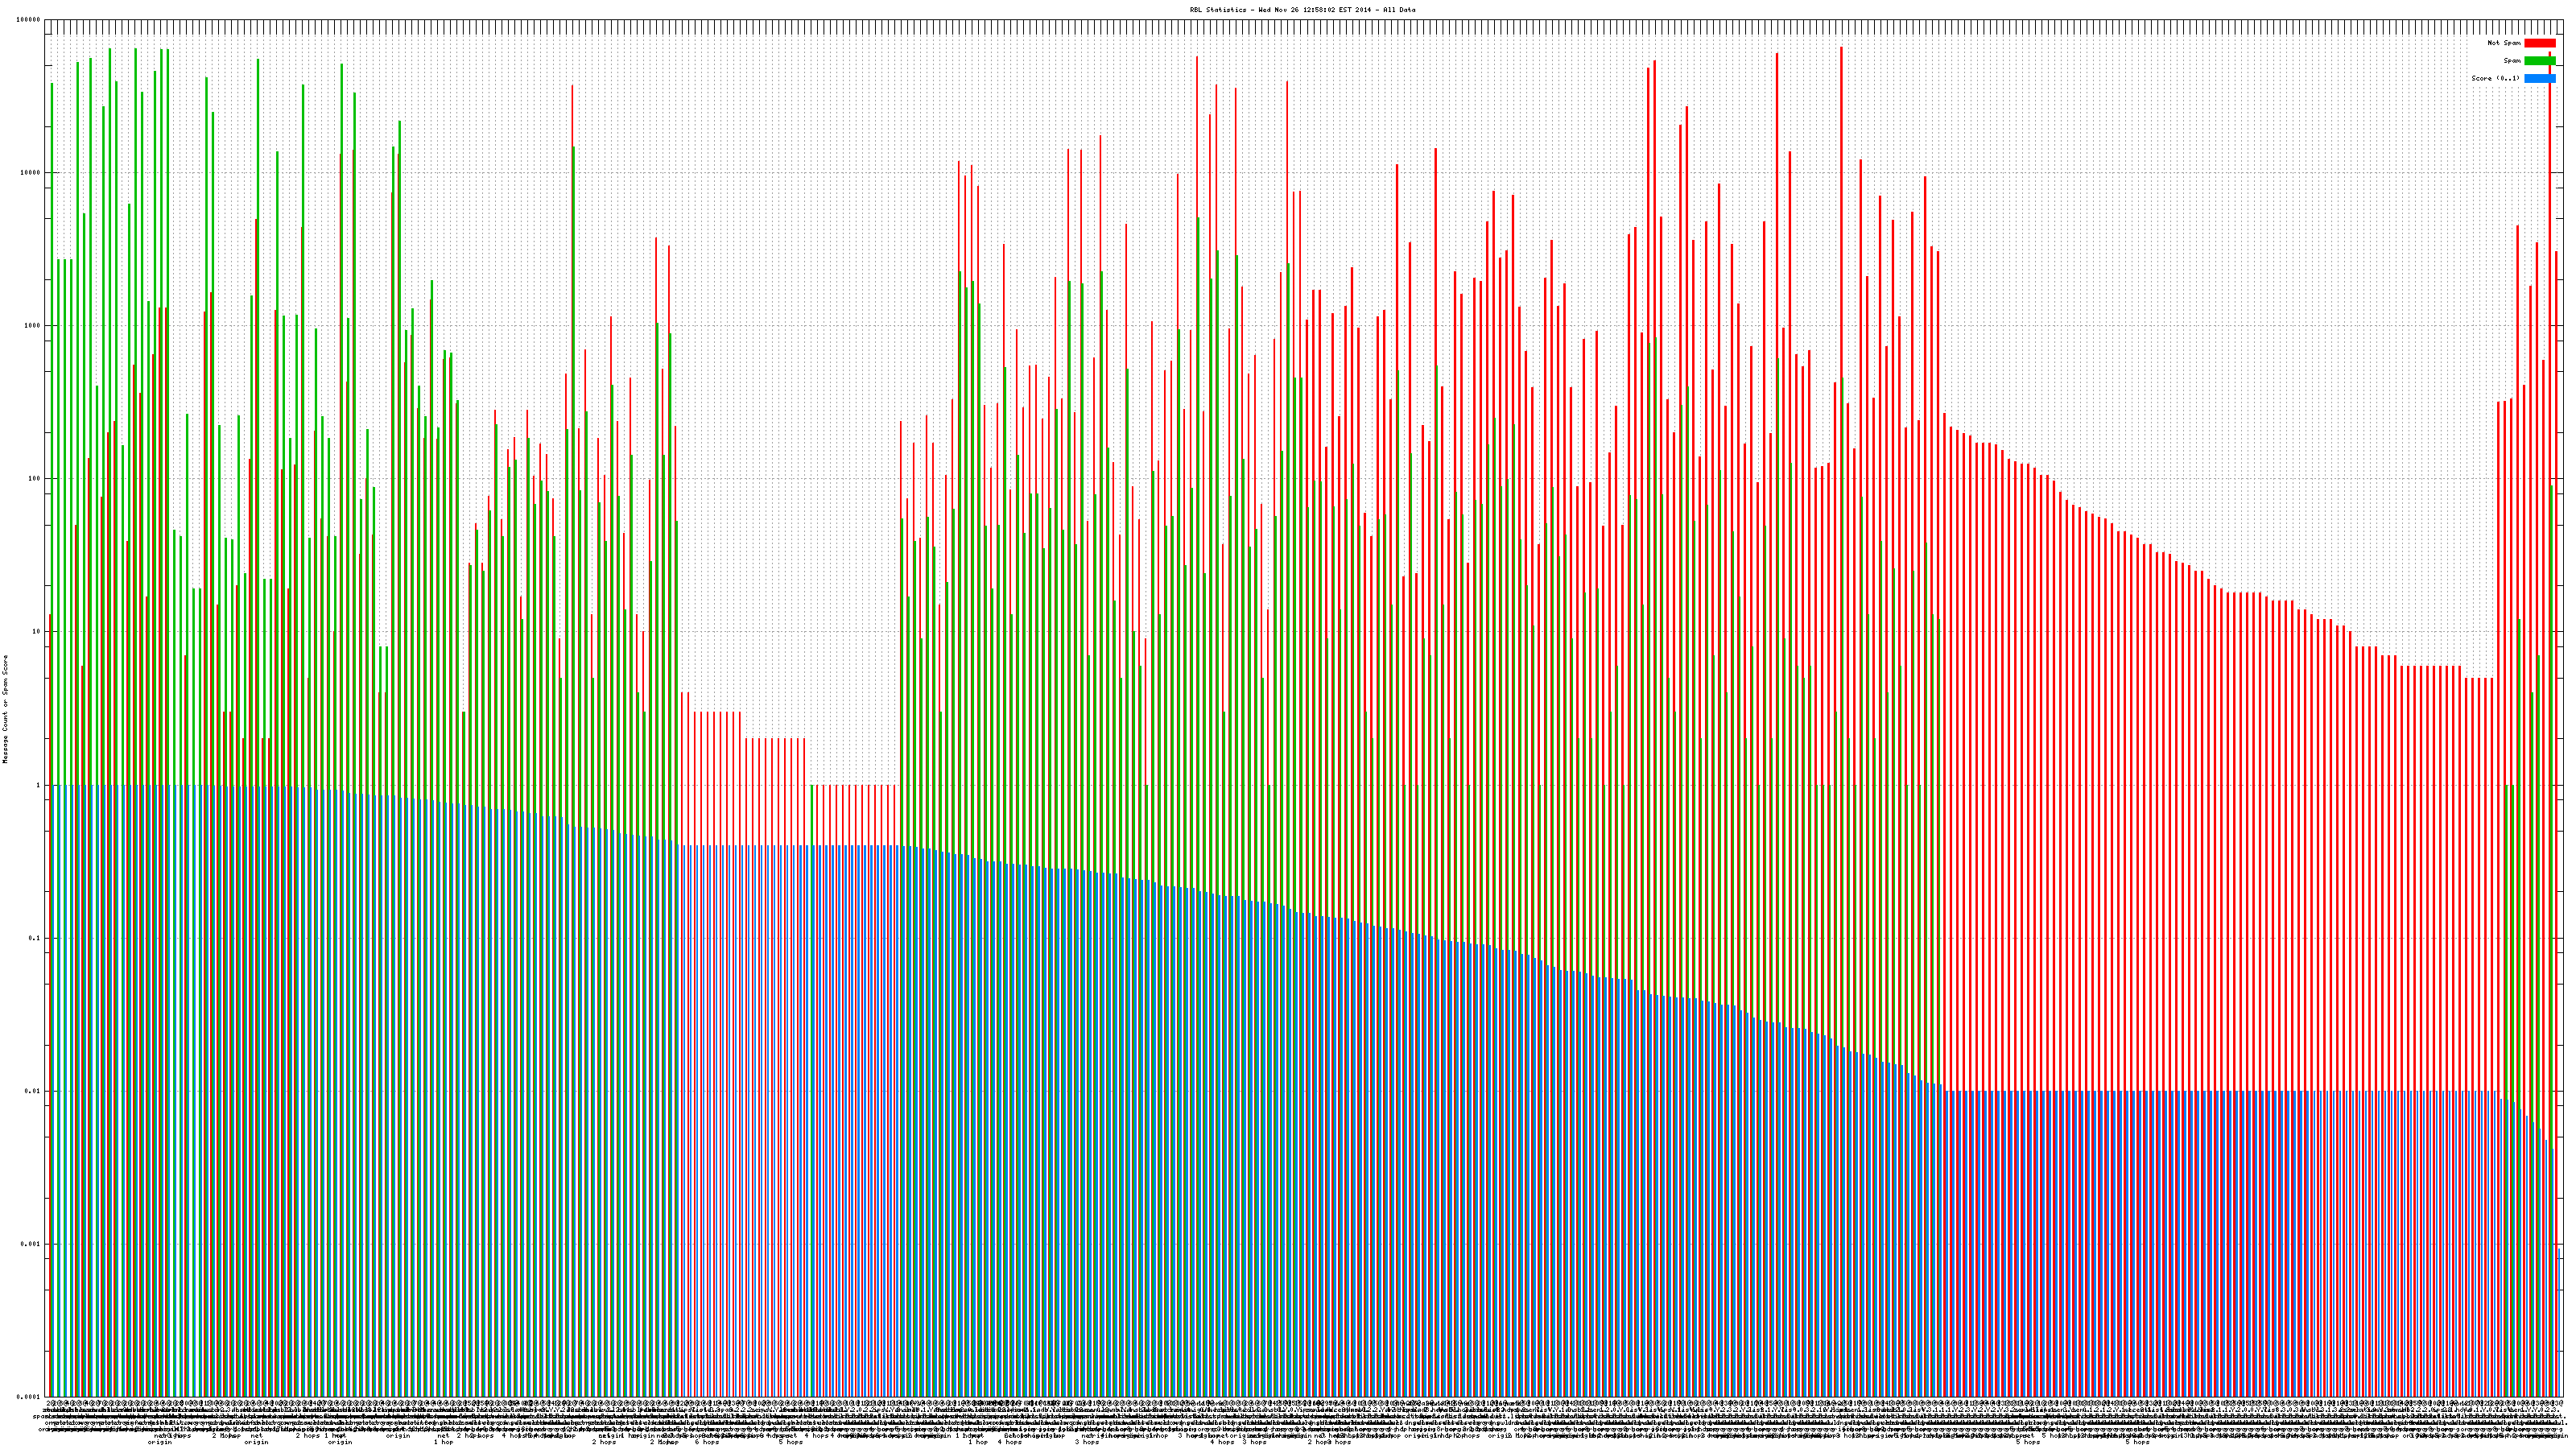Click the 0.01 y-axis tick label
Viewport: 2576px width, 1449px height.
[x=33, y=1091]
